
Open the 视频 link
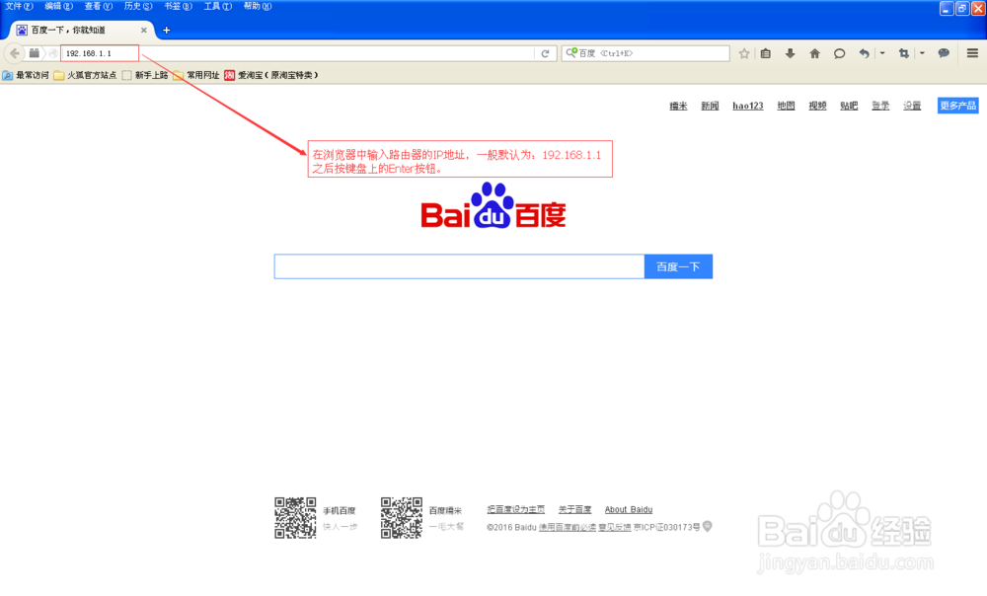click(x=817, y=106)
